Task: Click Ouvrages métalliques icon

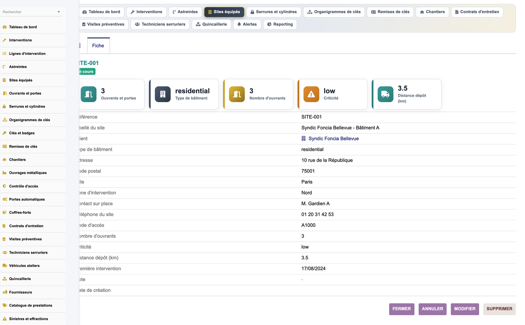Action: click(x=5, y=173)
